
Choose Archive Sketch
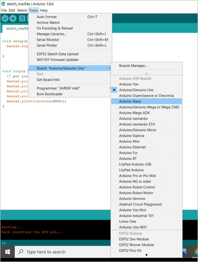point(70,22)
